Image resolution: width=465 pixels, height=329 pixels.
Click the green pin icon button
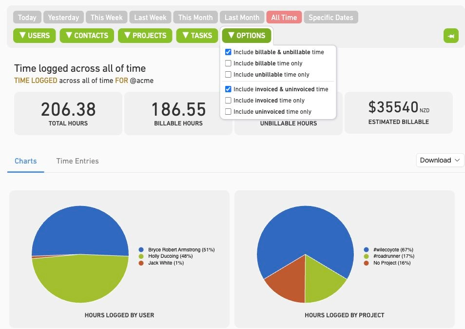coord(451,36)
